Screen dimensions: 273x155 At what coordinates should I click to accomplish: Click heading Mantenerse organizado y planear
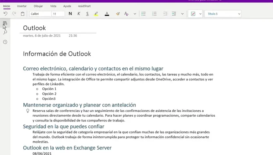[x=80, y=105]
